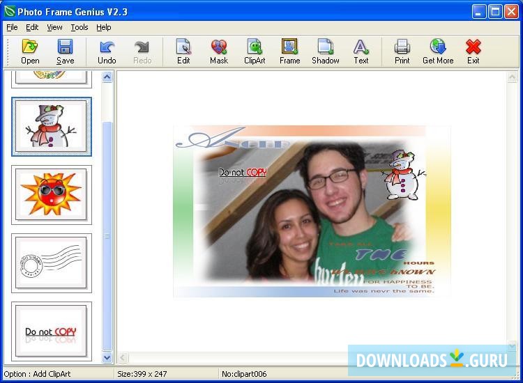Click the framed photo on the canvas
The image size is (523, 383).
[x=312, y=212]
